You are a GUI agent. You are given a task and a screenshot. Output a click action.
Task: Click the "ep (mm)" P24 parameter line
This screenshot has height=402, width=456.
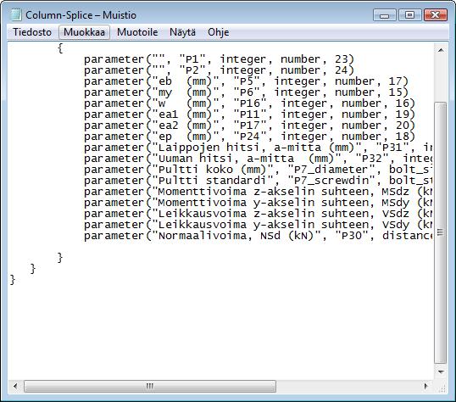(249, 137)
